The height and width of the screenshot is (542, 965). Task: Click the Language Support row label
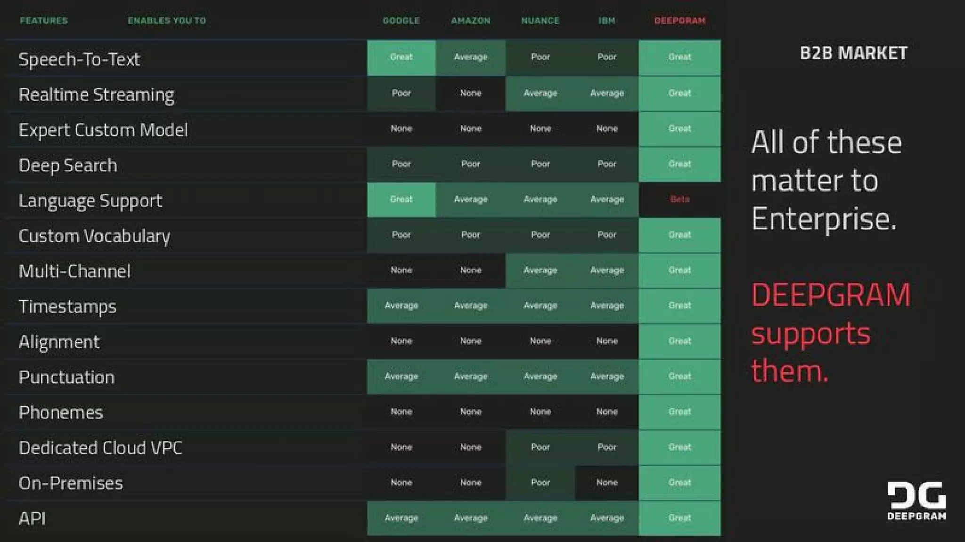(x=90, y=200)
